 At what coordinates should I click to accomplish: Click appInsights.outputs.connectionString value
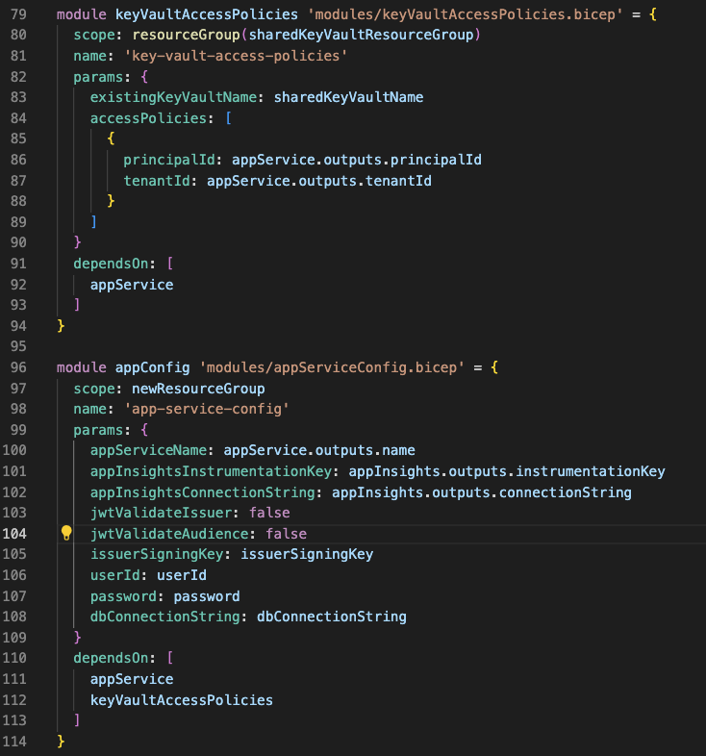pyautogui.click(x=481, y=492)
